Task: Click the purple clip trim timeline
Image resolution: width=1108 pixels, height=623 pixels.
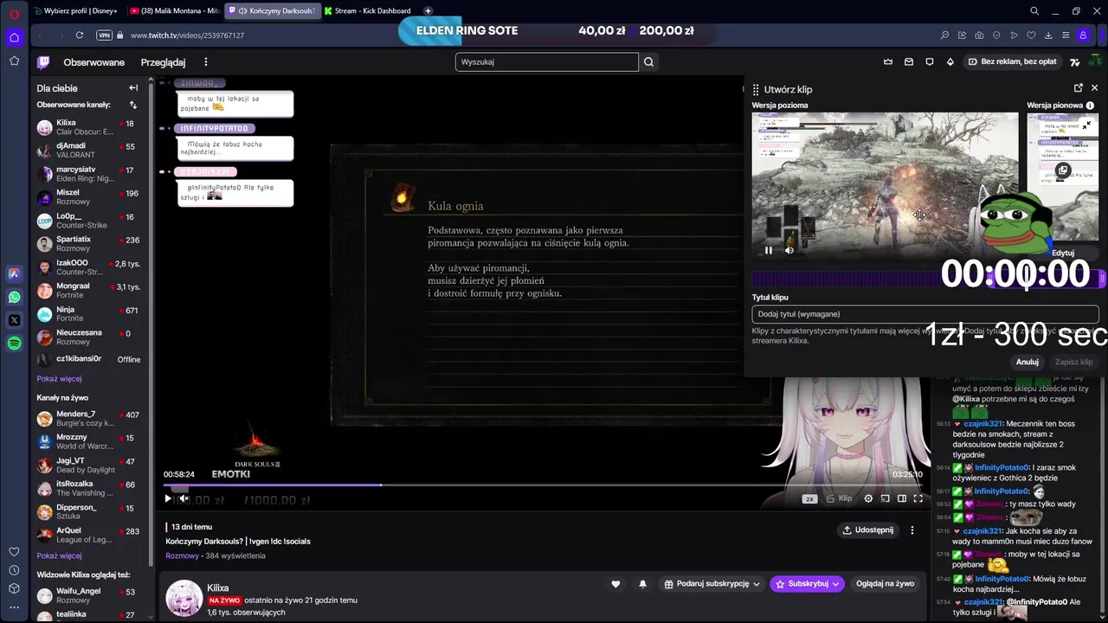Action: pyautogui.click(x=928, y=279)
